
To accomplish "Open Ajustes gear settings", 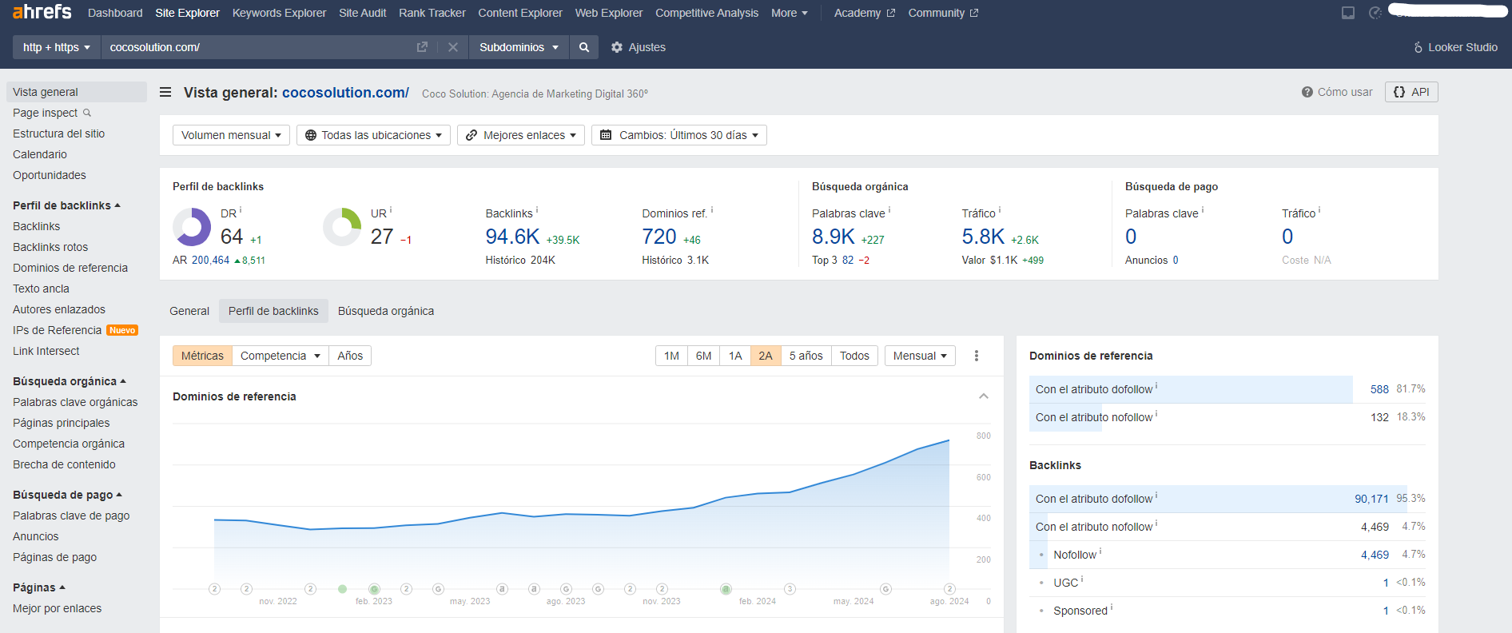I will pyautogui.click(x=638, y=47).
